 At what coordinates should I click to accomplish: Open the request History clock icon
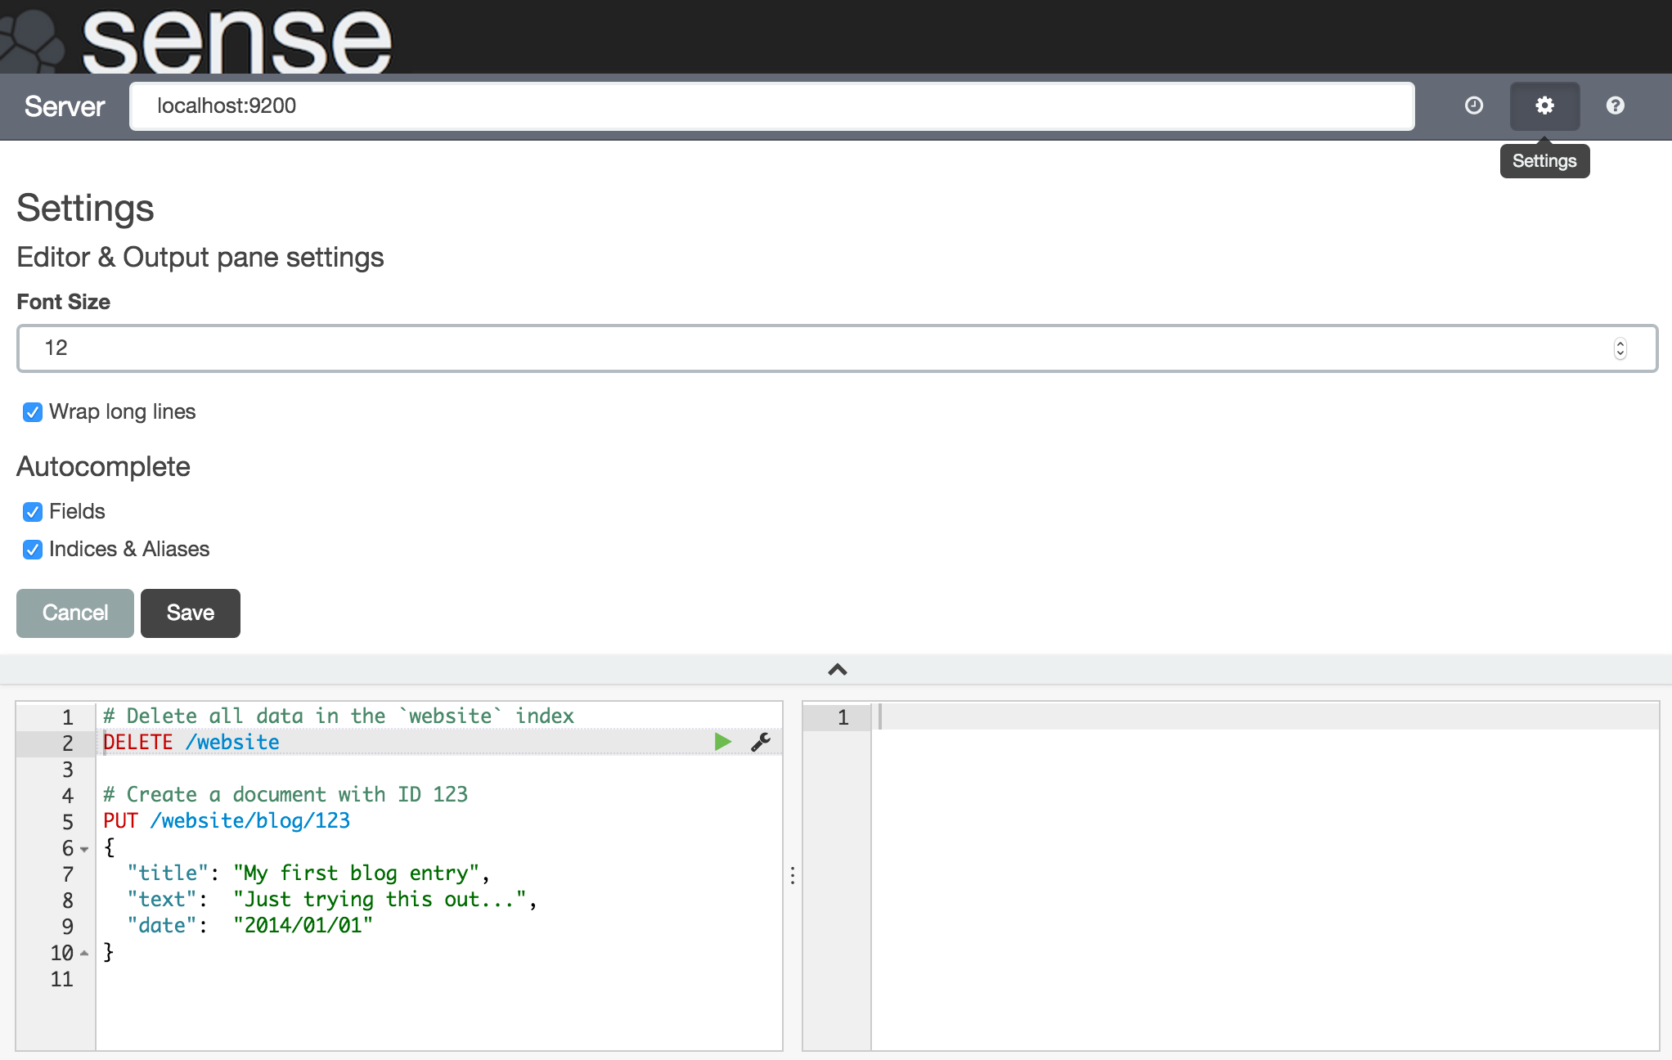click(x=1473, y=106)
